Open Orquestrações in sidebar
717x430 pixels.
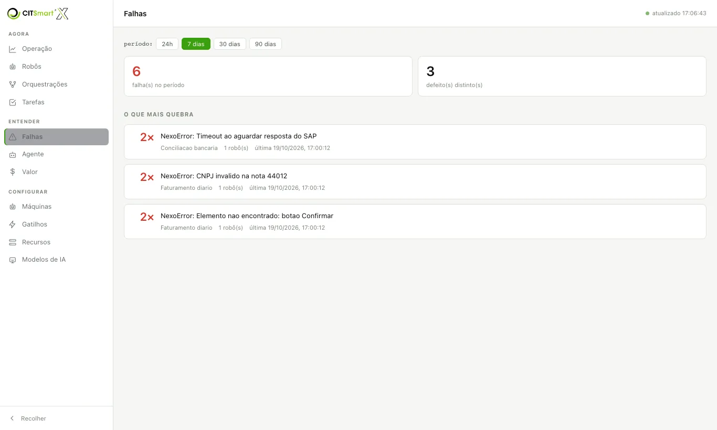[57, 84]
